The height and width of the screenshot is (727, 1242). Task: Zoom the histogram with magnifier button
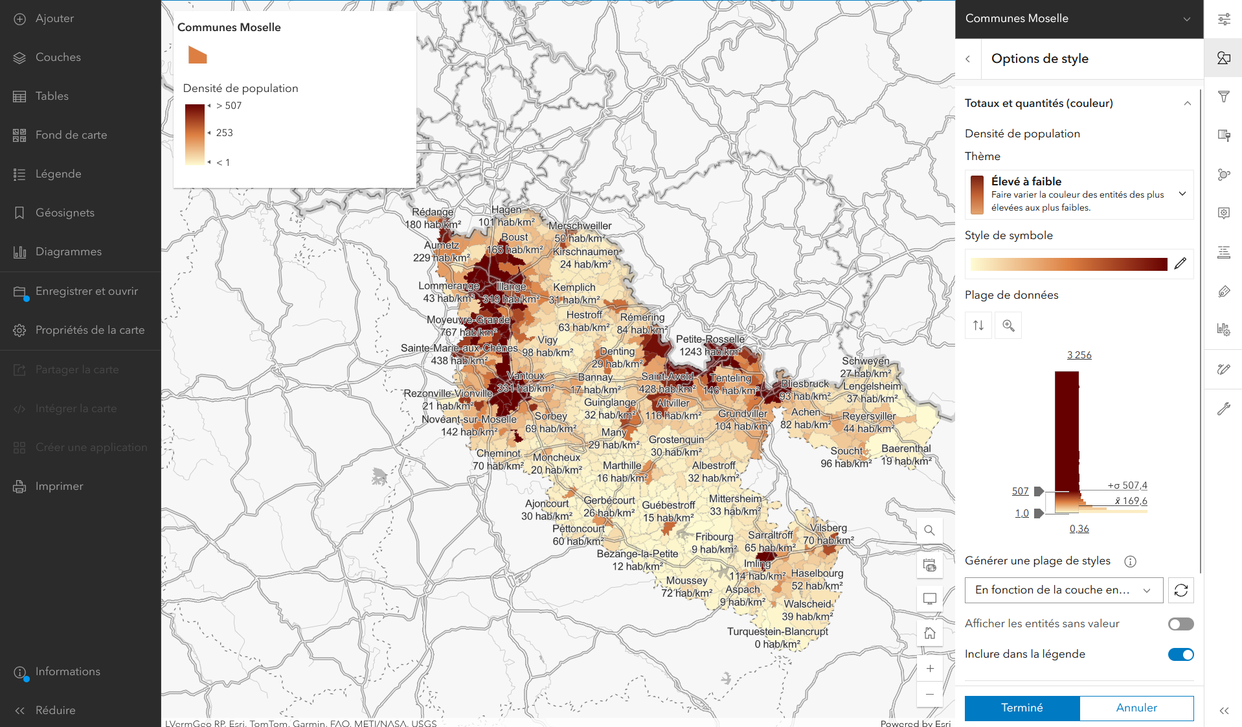pyautogui.click(x=1009, y=325)
